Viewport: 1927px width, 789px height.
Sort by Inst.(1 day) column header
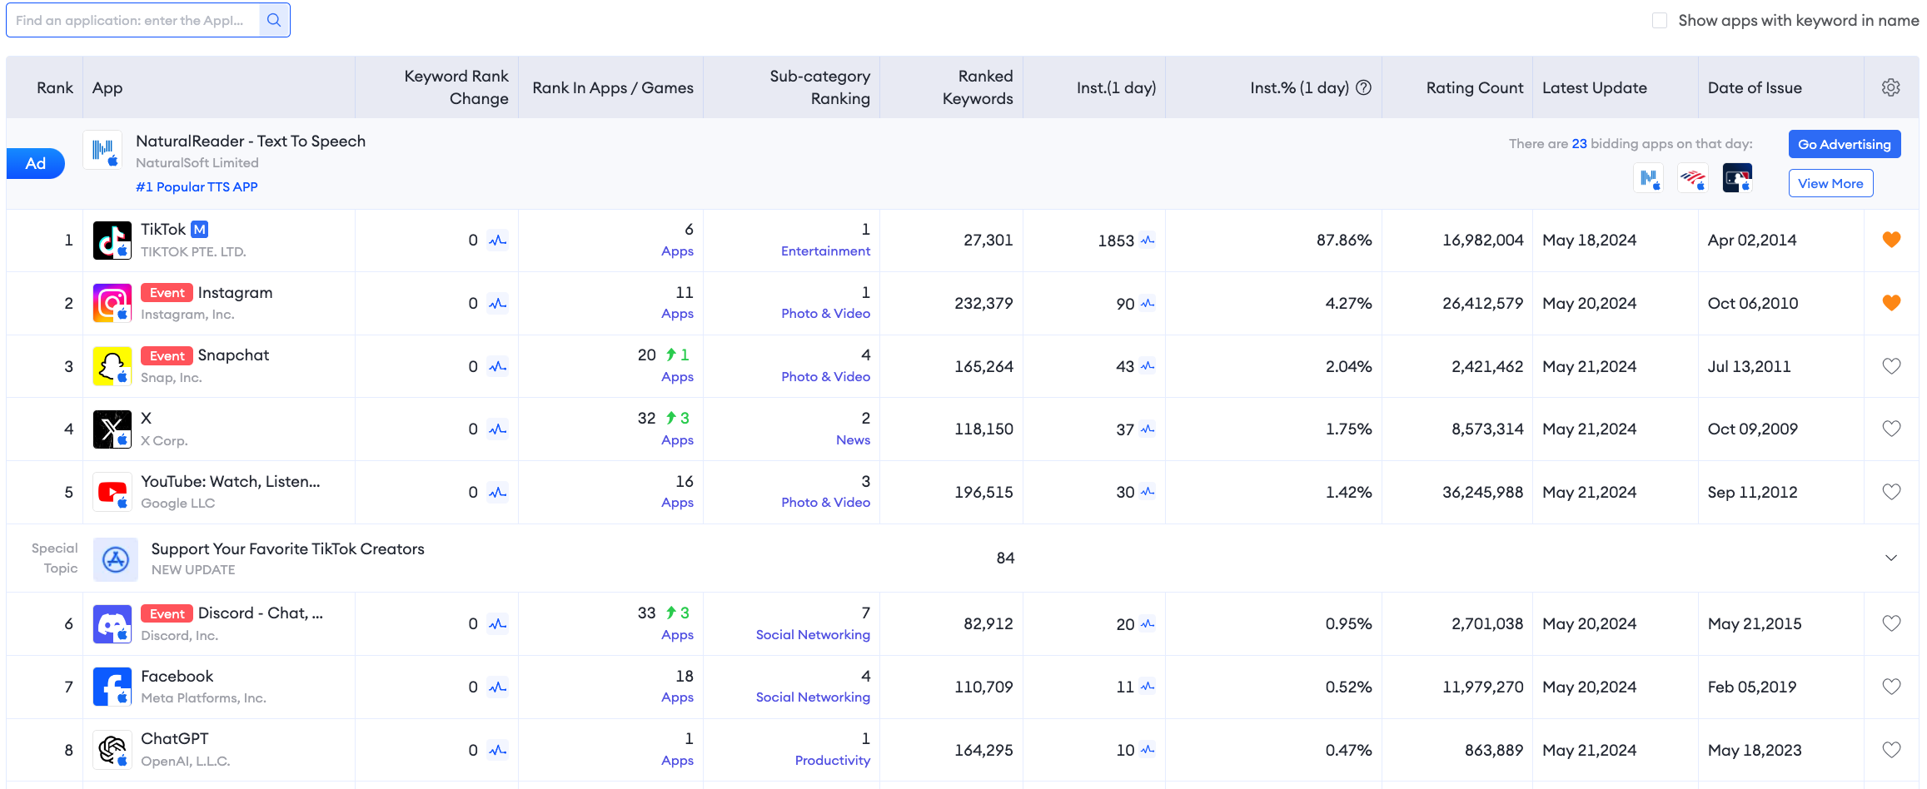(1116, 87)
